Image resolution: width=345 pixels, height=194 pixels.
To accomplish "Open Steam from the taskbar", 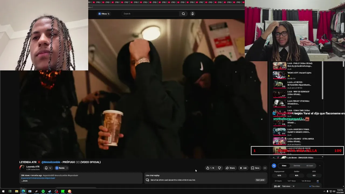I will point(50,191).
